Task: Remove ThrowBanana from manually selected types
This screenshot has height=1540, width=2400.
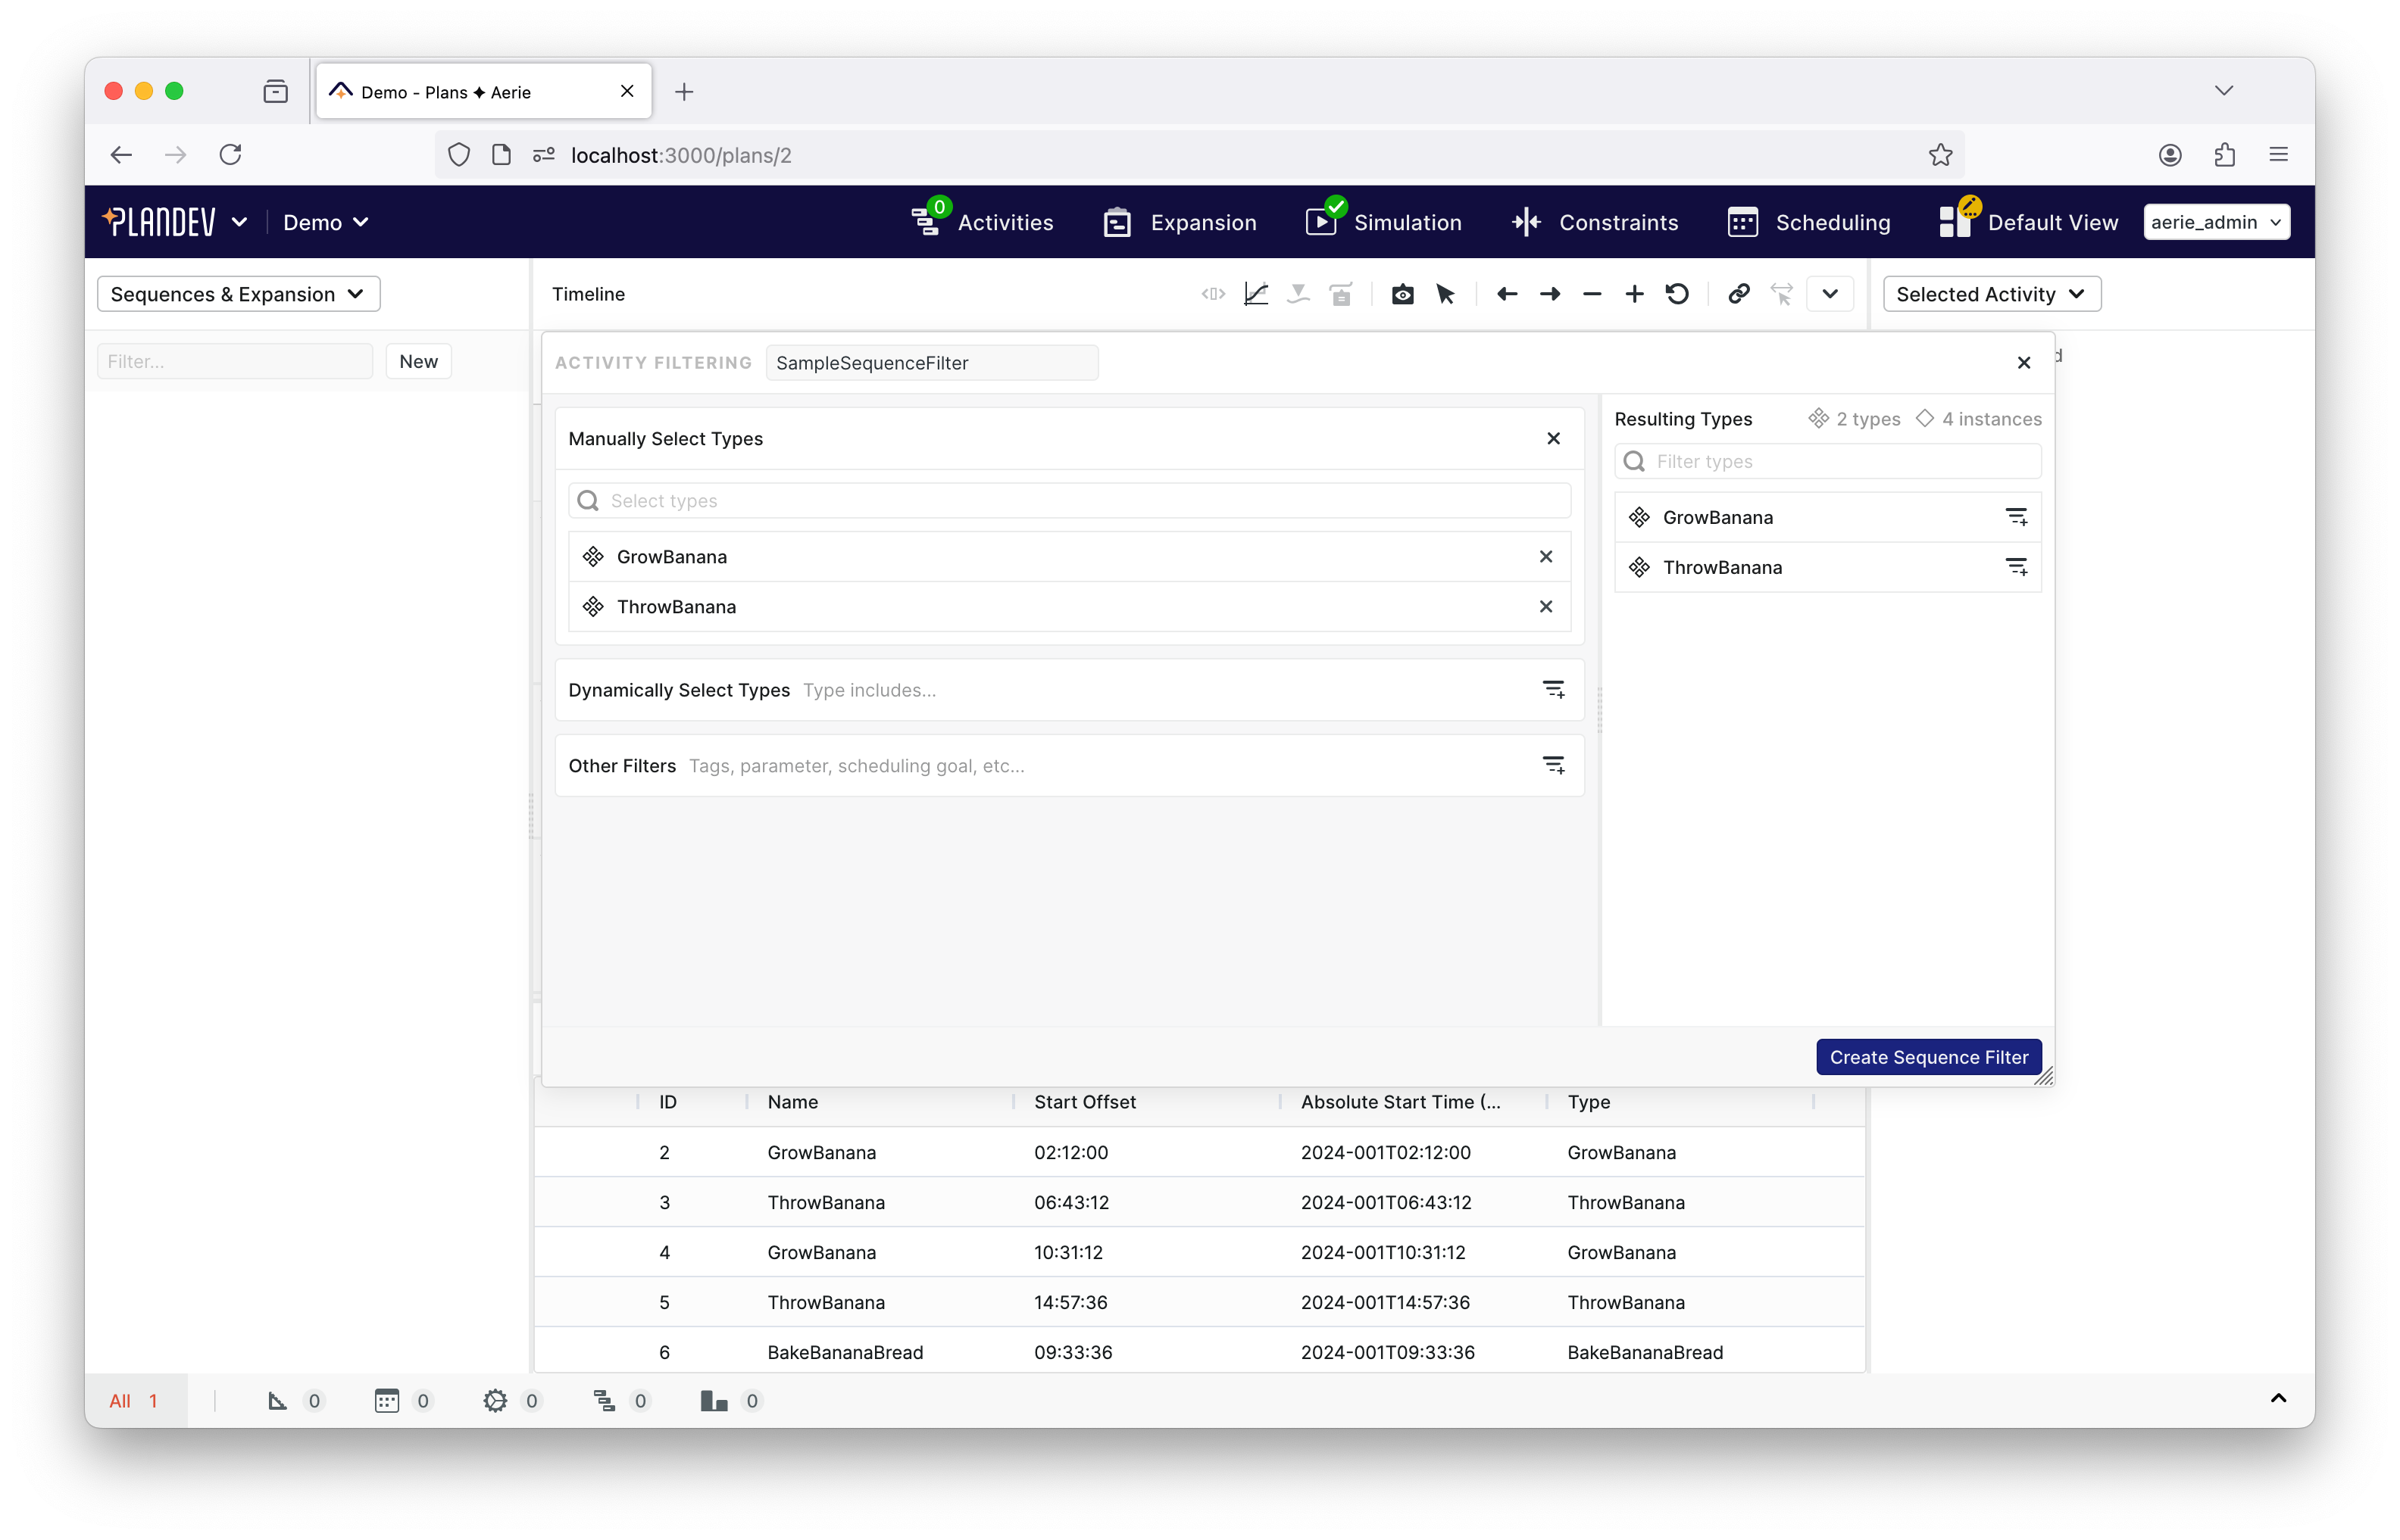Action: (x=1545, y=607)
